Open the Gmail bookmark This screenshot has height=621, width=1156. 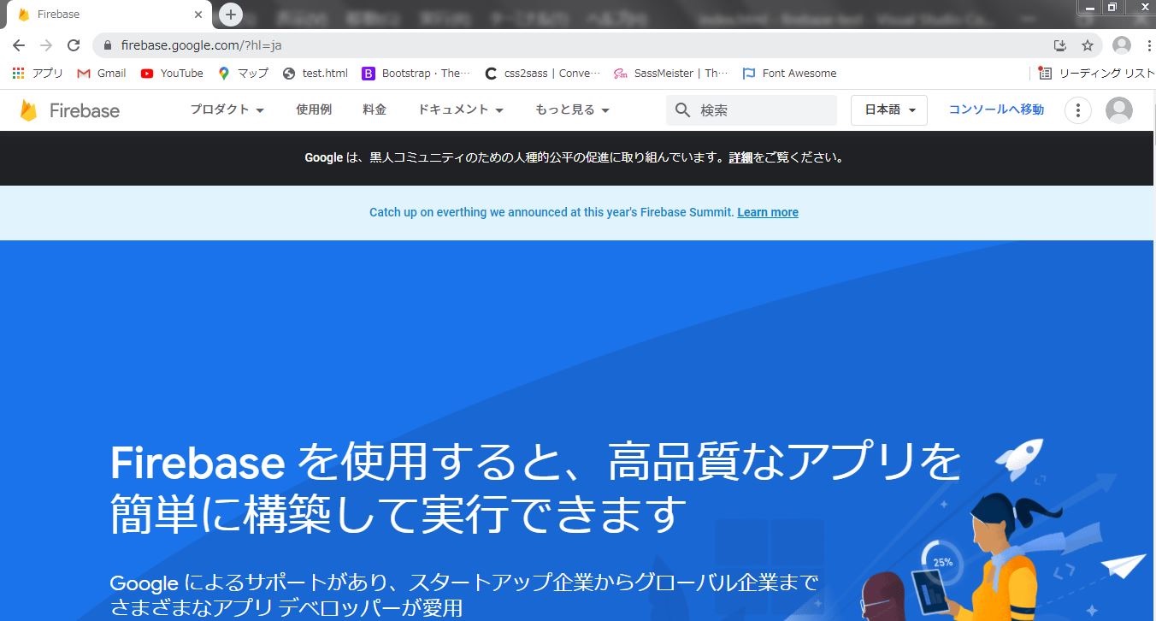coord(102,74)
